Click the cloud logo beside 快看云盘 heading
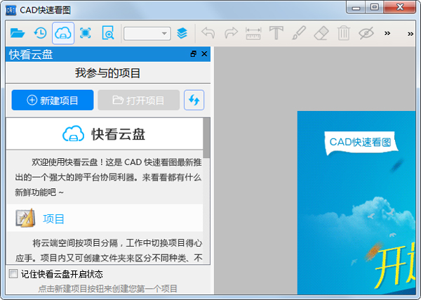 click(x=73, y=133)
